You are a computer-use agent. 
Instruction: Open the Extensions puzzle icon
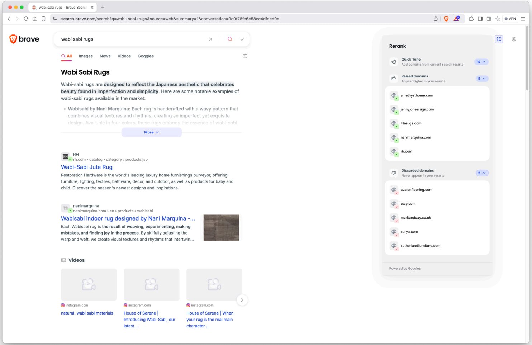pos(471,19)
